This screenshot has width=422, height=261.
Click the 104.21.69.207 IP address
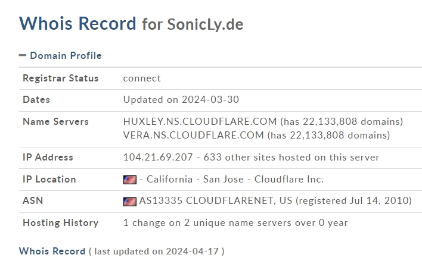pos(158,157)
